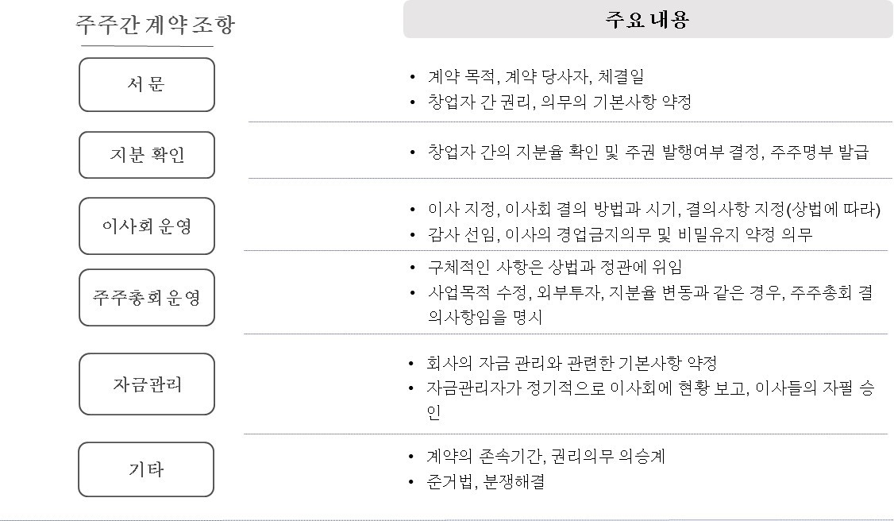Click the line starting 계약 목적, 계약 당사자
Image resolution: width=894 pixels, height=521 pixels.
[536, 77]
